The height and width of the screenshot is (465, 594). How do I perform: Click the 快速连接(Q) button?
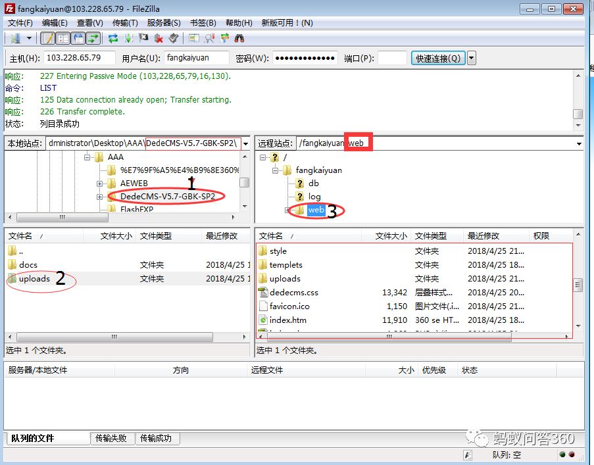point(438,59)
